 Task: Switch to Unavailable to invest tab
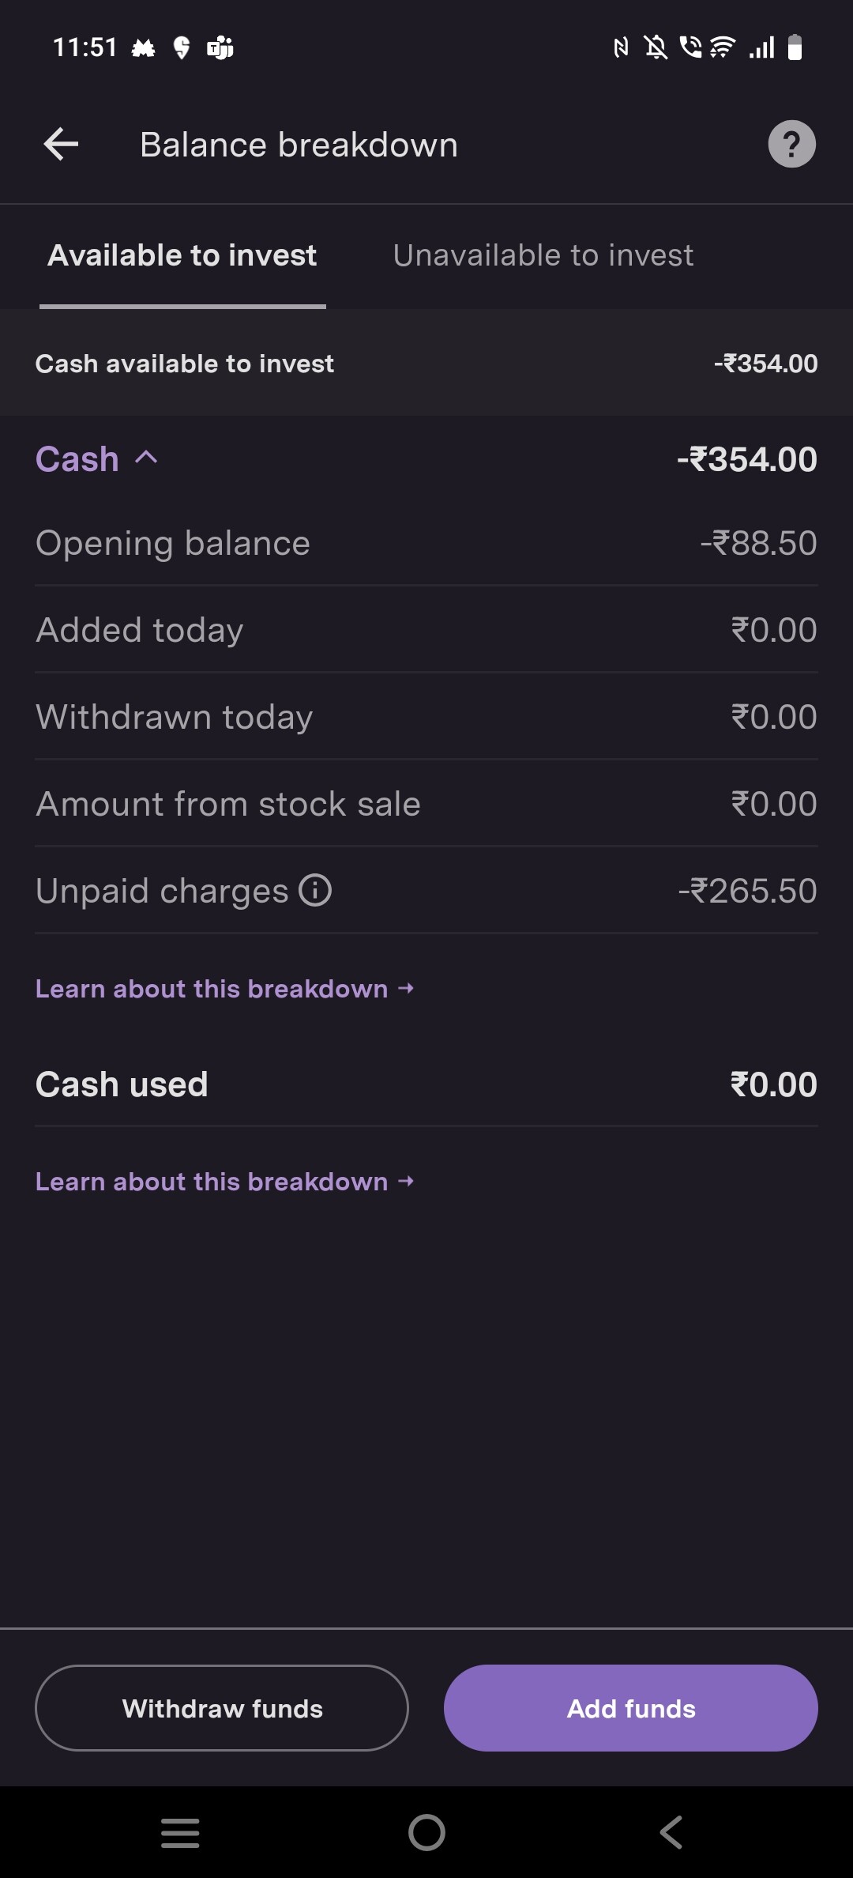(543, 255)
